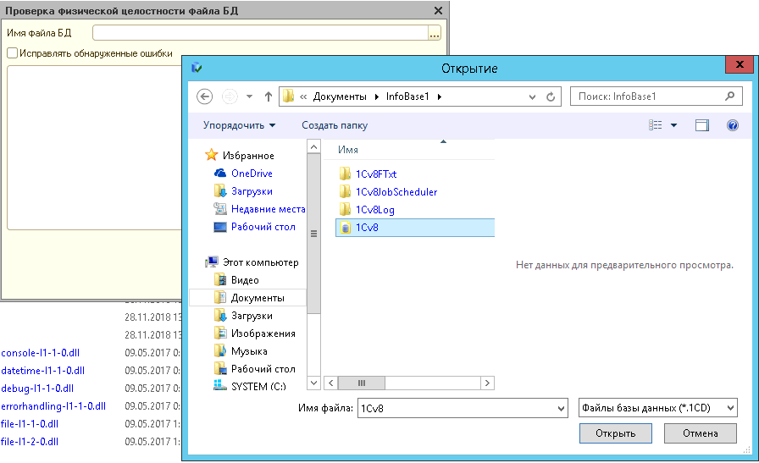Click file-l1-2-0.dll in background list
This screenshot has width=759, height=463.
pyautogui.click(x=30, y=442)
